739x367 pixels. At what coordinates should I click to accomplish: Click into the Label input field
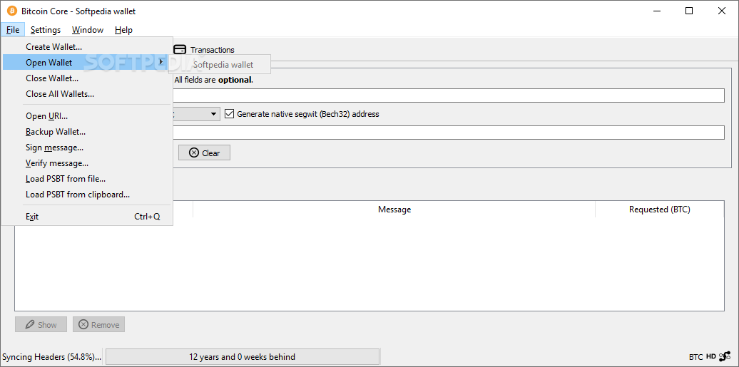(x=448, y=95)
